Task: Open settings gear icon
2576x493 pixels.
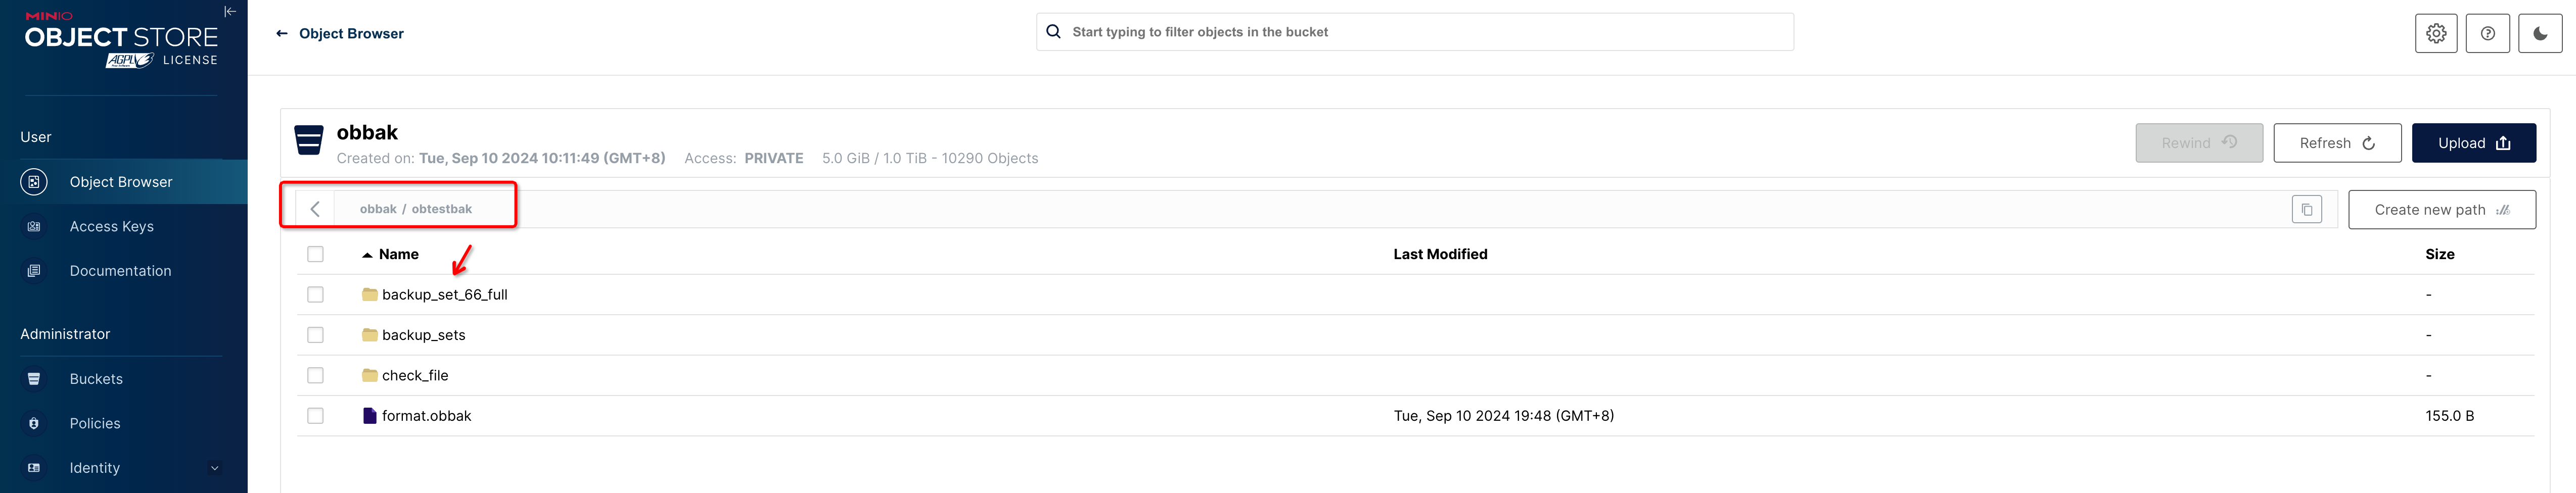Action: (2436, 33)
